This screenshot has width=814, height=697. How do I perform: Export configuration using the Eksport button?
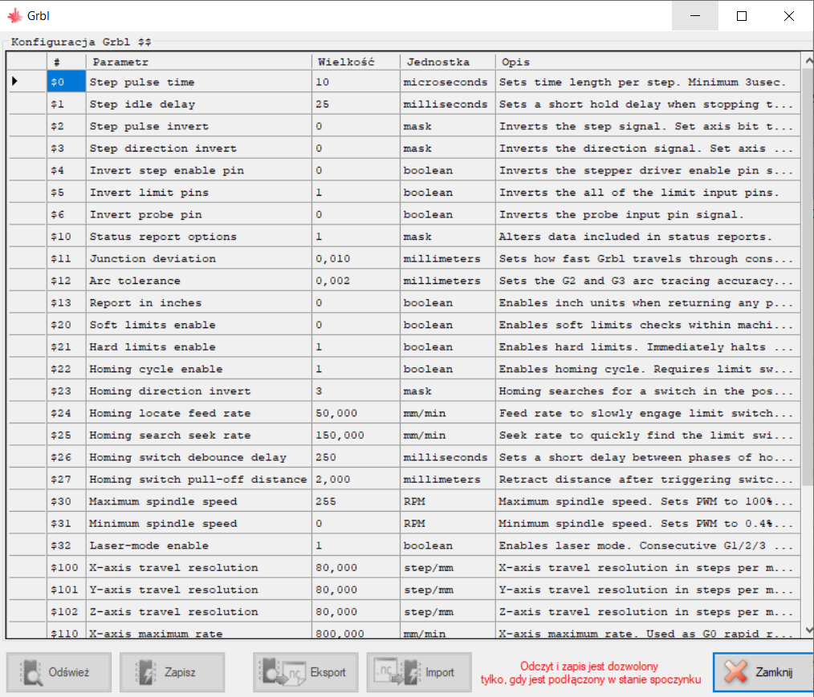(x=305, y=672)
